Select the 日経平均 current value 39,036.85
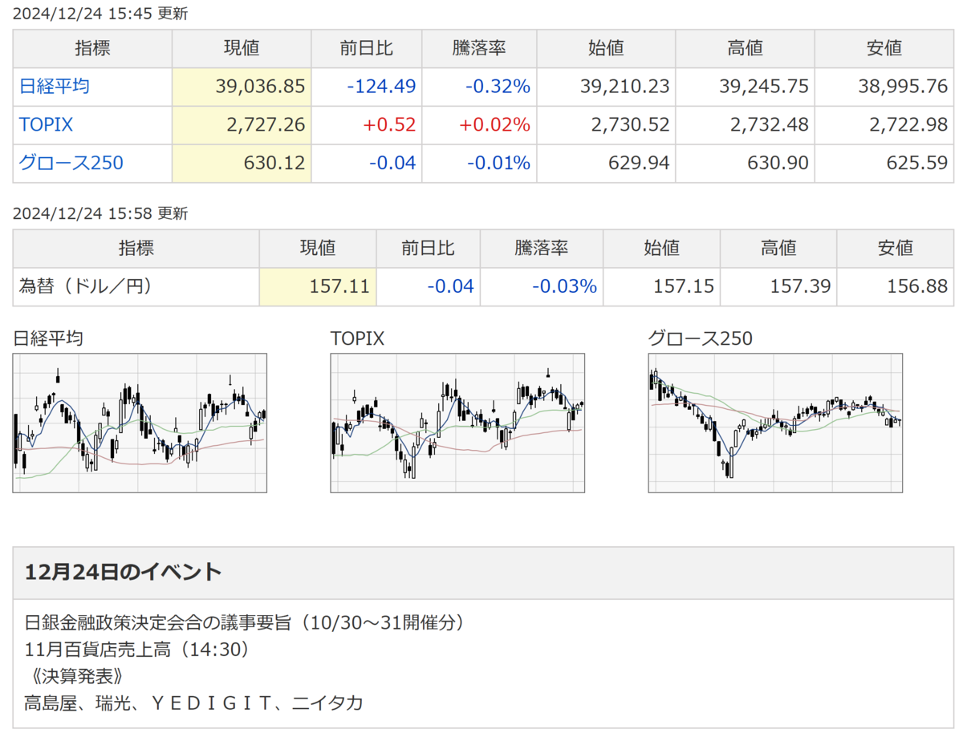The image size is (963, 733). pyautogui.click(x=260, y=87)
